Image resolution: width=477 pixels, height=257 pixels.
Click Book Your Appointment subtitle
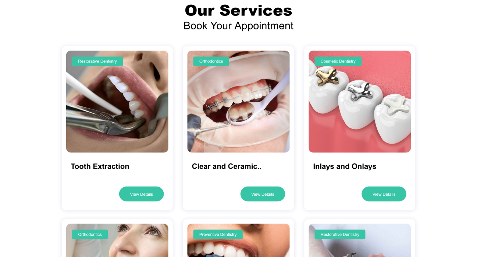tap(238, 26)
